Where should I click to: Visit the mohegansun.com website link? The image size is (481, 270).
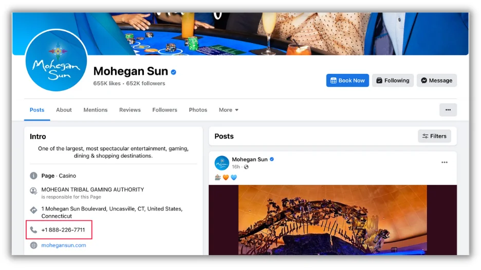(64, 245)
